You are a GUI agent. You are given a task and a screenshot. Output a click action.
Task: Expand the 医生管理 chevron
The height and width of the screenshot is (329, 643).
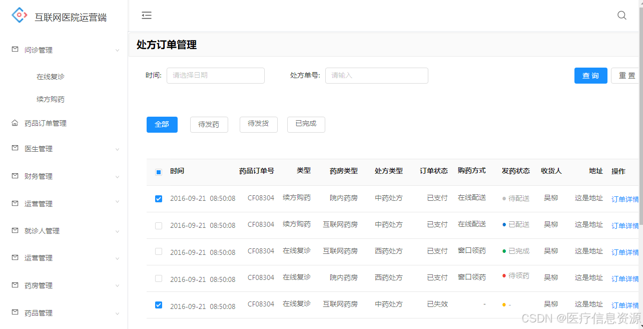[x=117, y=149]
